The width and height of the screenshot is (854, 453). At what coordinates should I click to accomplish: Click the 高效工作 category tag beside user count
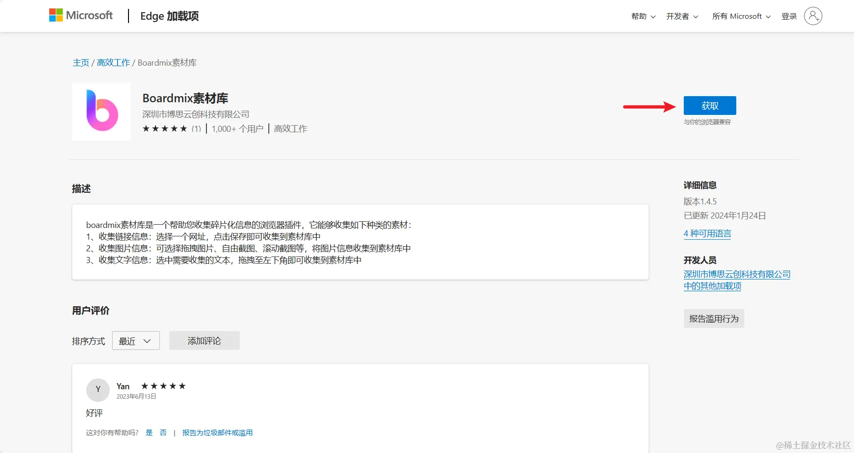click(x=290, y=128)
